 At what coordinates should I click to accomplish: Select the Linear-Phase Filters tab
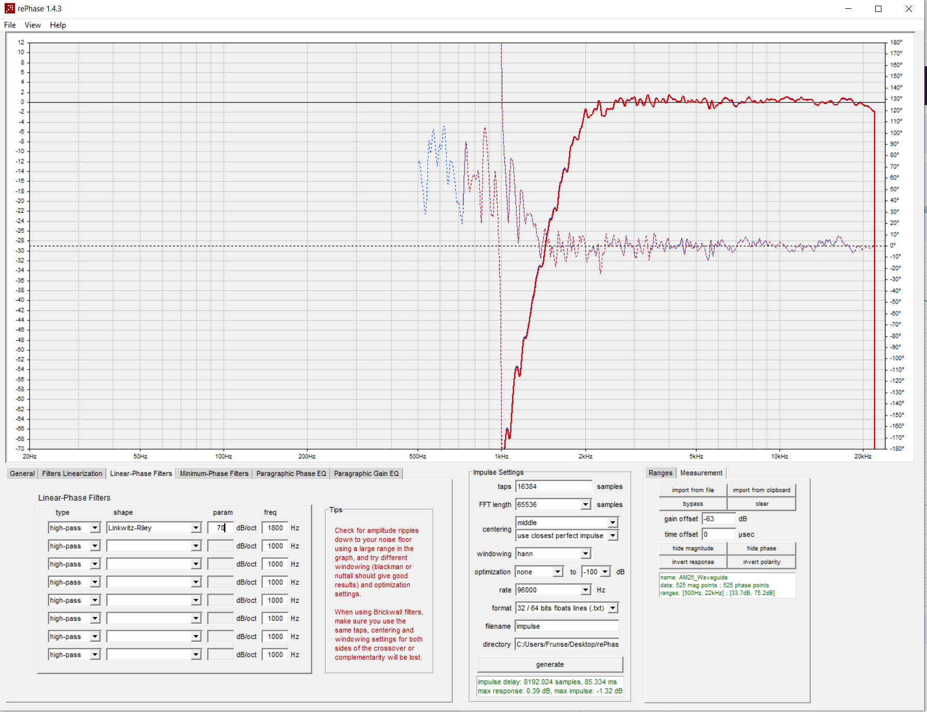point(141,473)
